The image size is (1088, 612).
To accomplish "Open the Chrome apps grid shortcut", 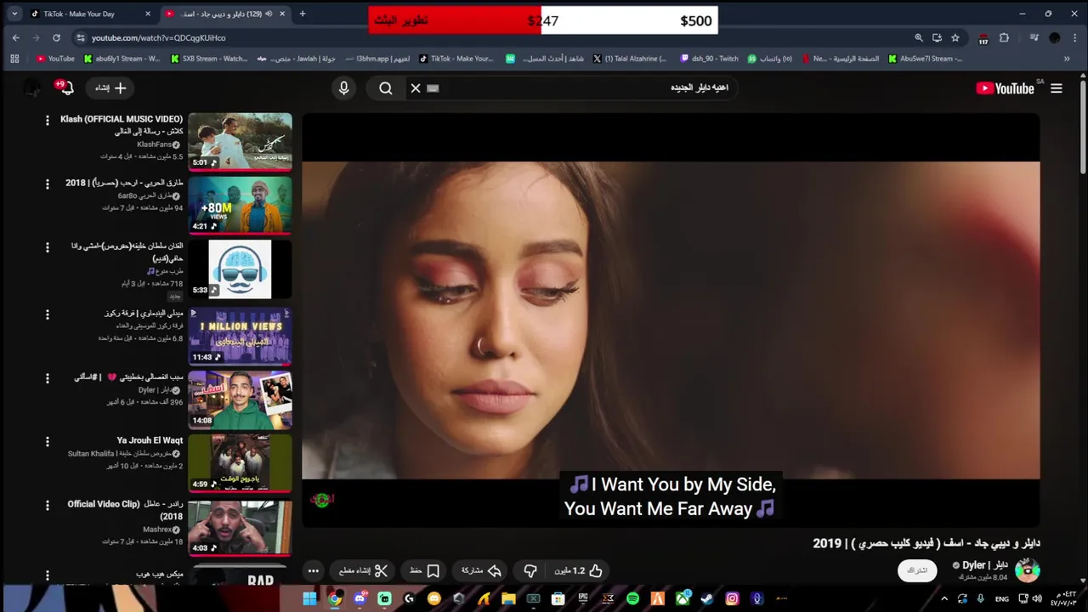I will tap(14, 59).
